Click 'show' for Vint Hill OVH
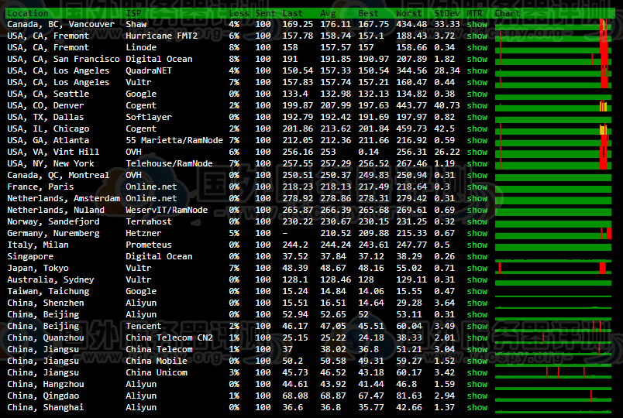The image size is (623, 418). tap(477, 152)
